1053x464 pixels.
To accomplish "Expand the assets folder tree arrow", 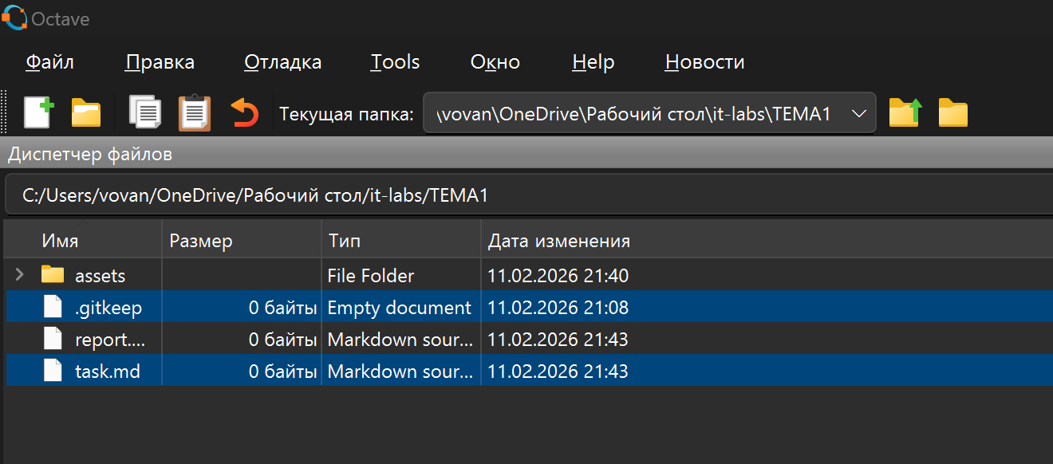I will coord(20,276).
